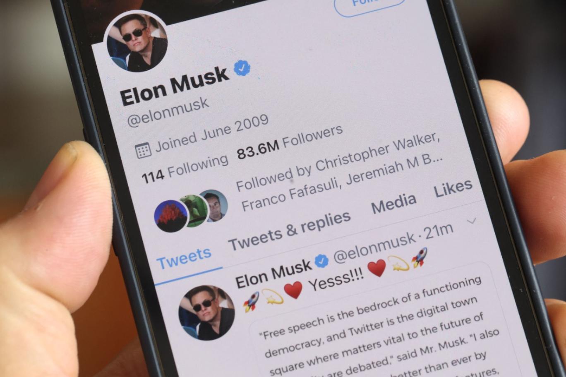Switch to the Tweets tab

click(184, 258)
